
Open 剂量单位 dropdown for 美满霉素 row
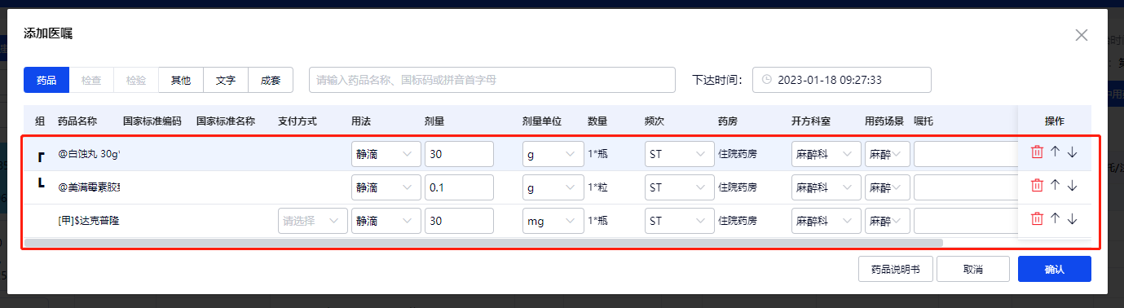point(553,187)
